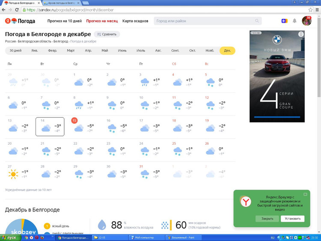Viewport: 321px width, 241px height.
Task: Click the 'Белгородская область' breadcrumb link
Action: (x=34, y=42)
